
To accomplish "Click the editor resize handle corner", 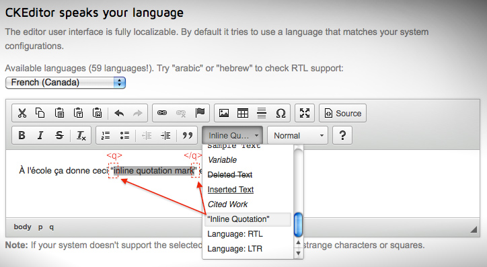I will click(x=474, y=229).
